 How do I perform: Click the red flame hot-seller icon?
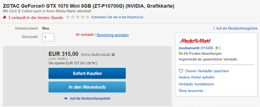coord(4,17)
